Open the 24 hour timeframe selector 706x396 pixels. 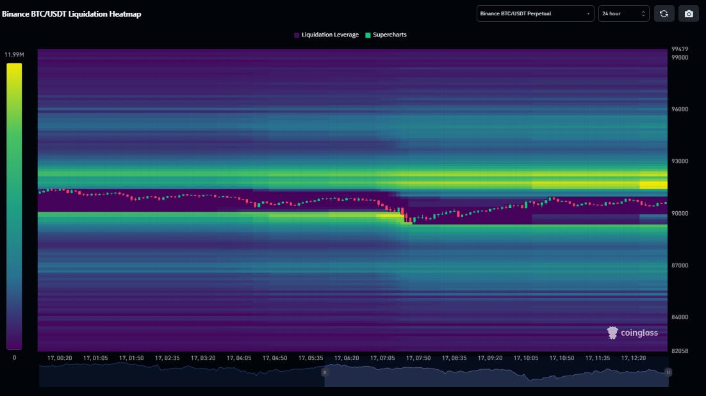tap(623, 13)
